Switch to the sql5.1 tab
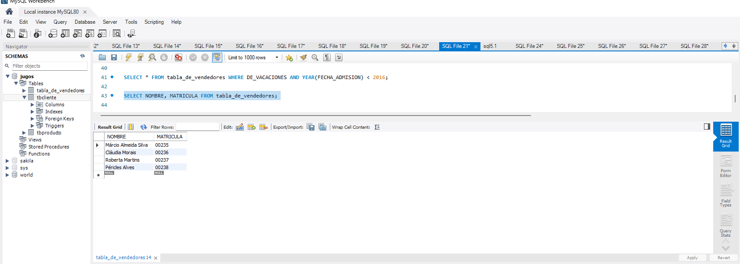 tap(490, 46)
